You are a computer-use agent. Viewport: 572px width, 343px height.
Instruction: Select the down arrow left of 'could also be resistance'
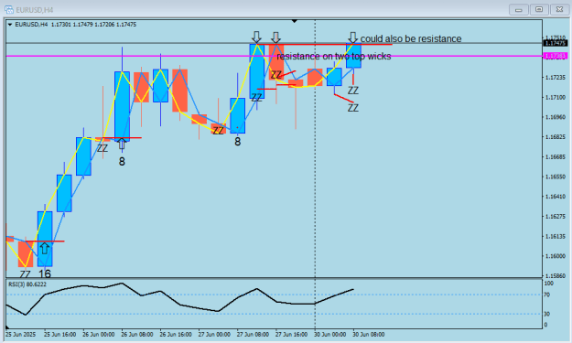point(352,38)
